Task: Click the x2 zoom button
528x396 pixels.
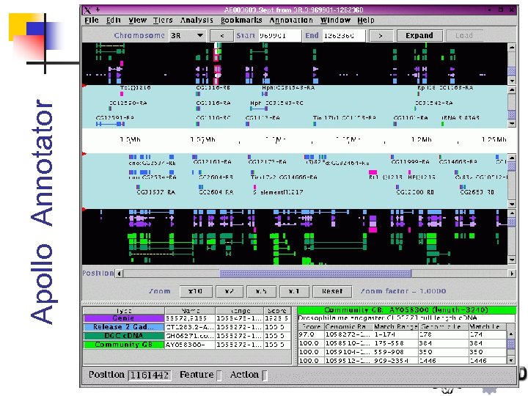Action: click(229, 291)
